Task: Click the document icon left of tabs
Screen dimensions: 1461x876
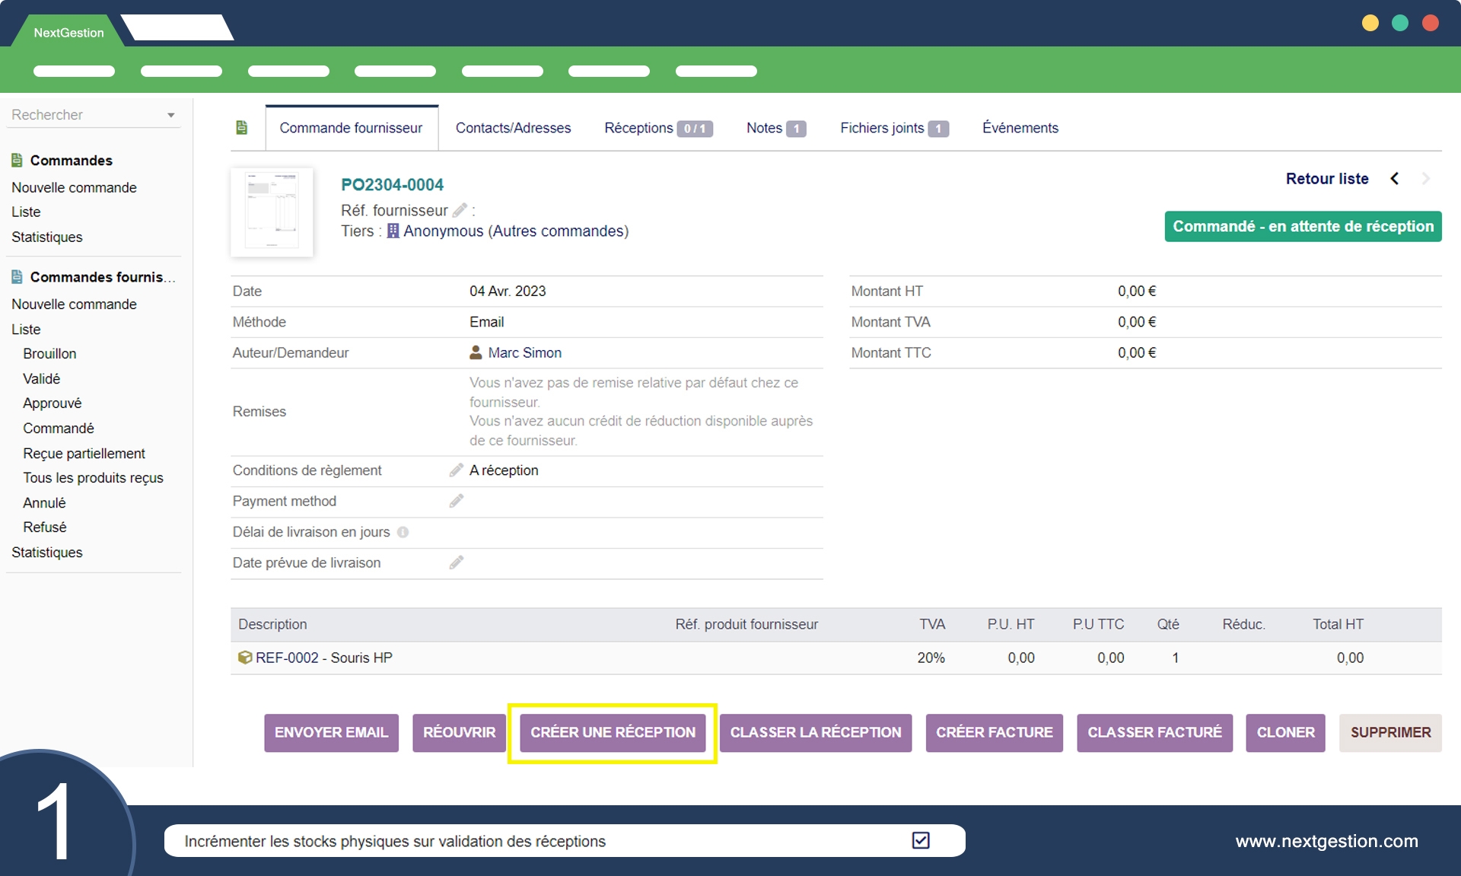Action: click(242, 128)
